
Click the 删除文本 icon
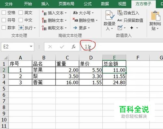point(44,20)
